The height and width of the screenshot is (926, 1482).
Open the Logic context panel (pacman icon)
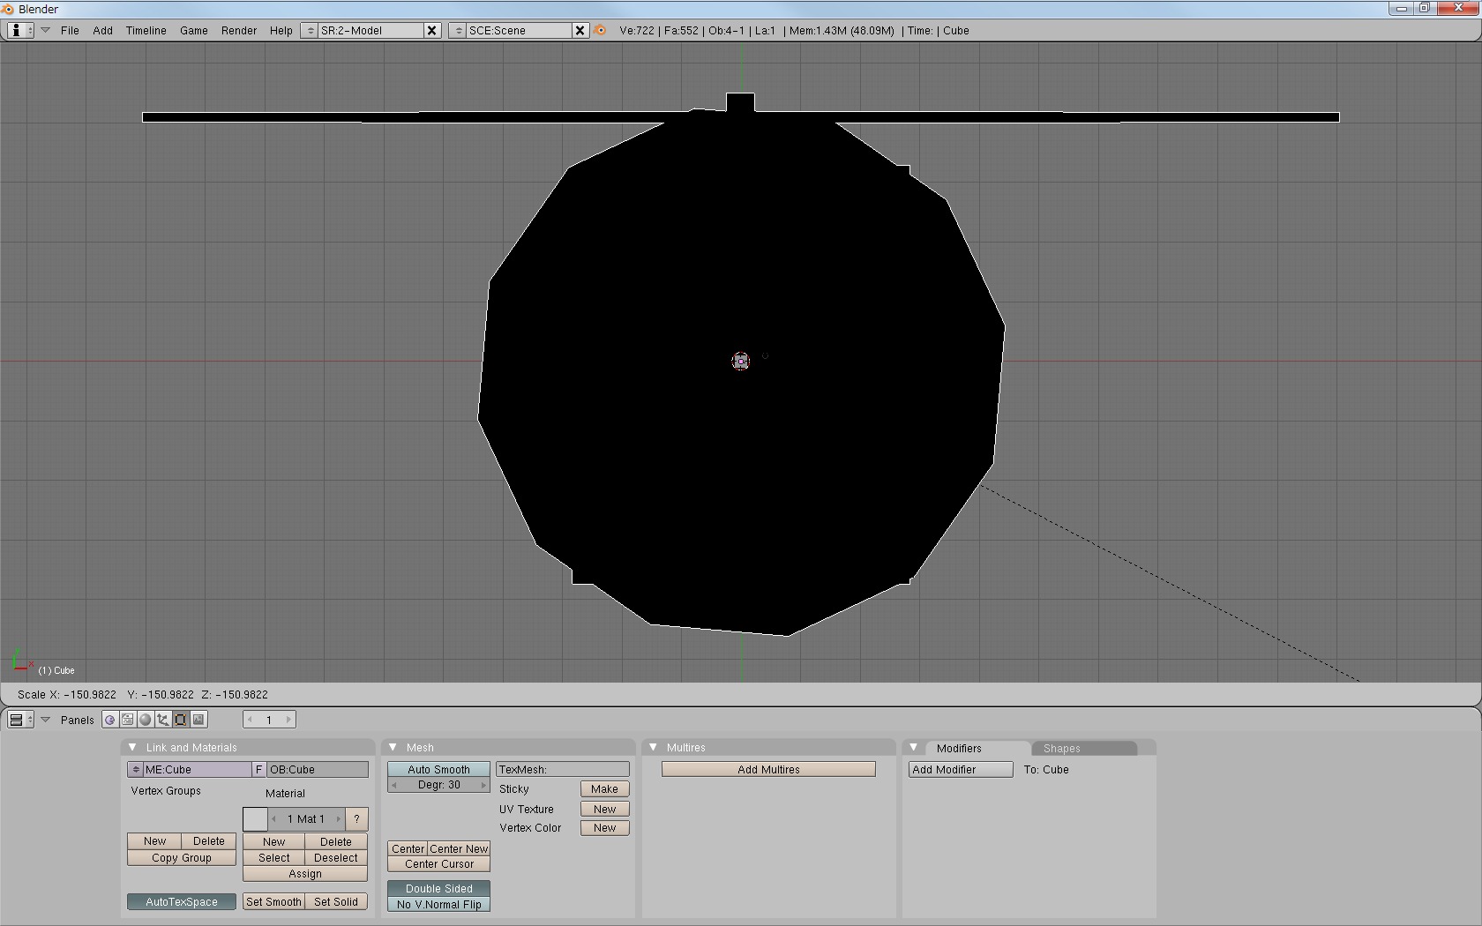click(x=109, y=720)
